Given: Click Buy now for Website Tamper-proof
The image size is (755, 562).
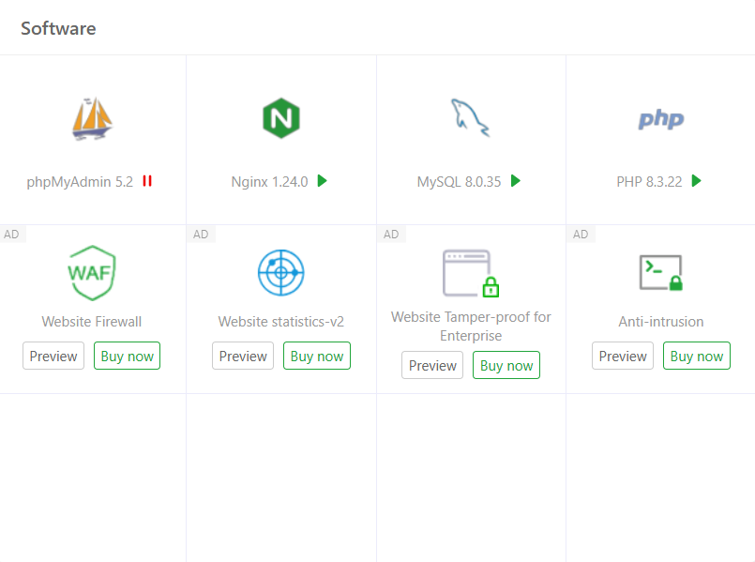Looking at the screenshot, I should [x=506, y=366].
